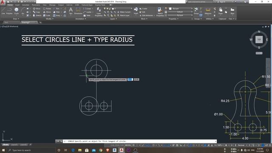Image resolution: width=272 pixels, height=153 pixels.
Task: Click the help search input field
Action: [200, 2]
